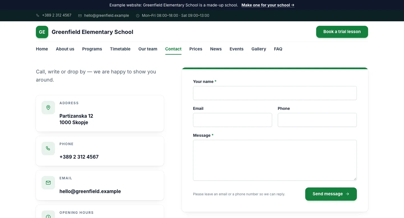Open the Our team page

tap(148, 49)
